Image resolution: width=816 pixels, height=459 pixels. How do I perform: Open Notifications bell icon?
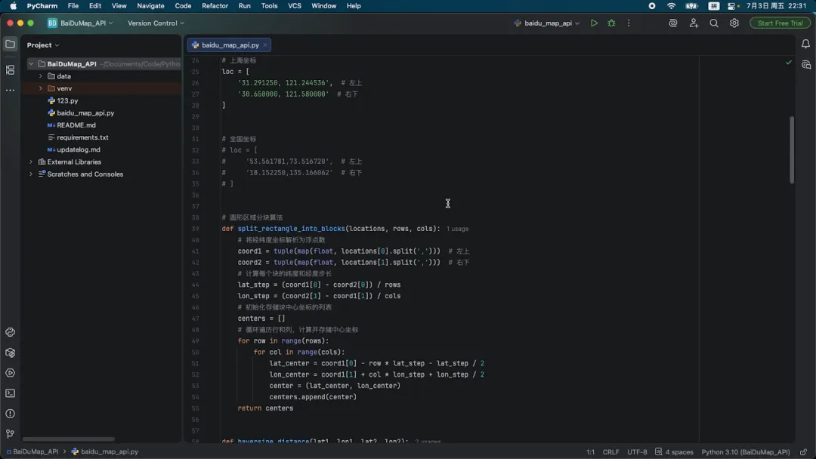pos(805,45)
